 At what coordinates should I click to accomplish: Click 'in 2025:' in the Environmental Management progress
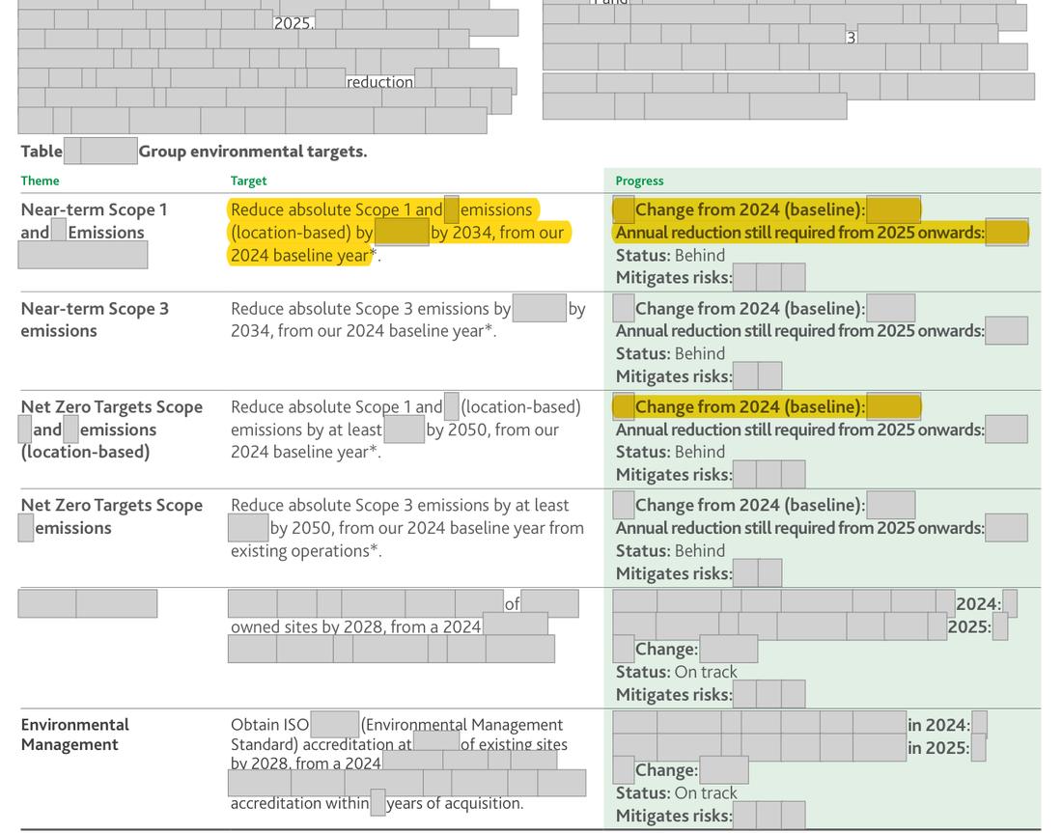tap(938, 748)
